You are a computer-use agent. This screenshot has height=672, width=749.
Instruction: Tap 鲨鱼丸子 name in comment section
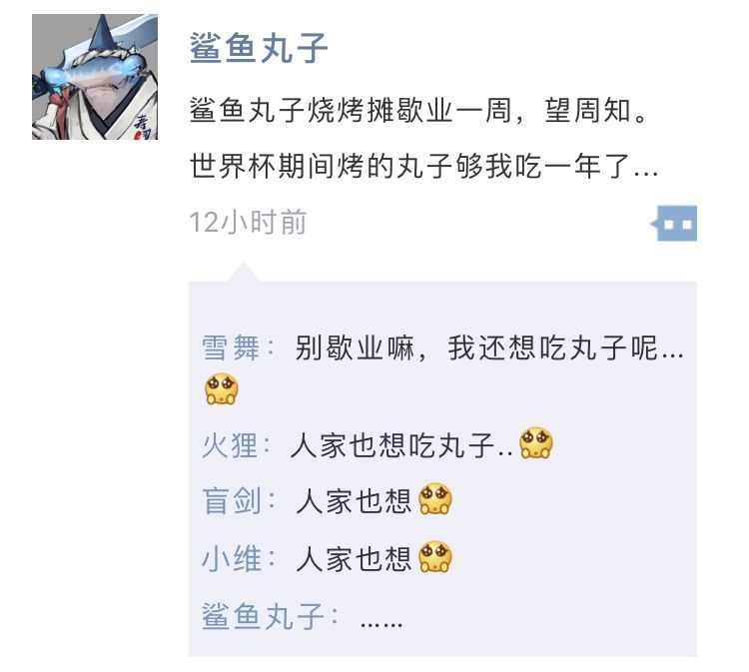[x=263, y=616]
